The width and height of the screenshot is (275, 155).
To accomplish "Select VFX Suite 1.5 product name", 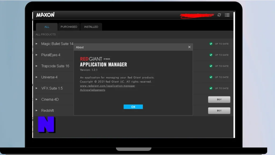I will 52,88.
